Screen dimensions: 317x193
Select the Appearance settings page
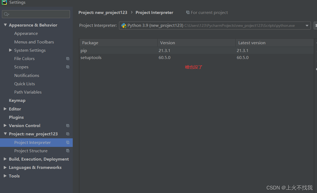(x=26, y=34)
